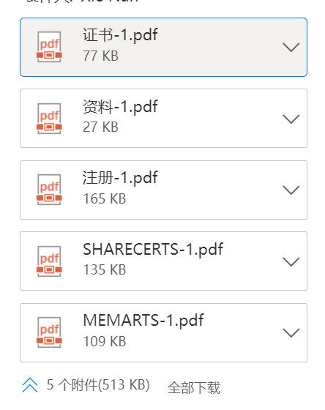This screenshot has height=410, width=325.
Task: Collapse attachments with the double-chevron icon
Action: (x=30, y=385)
